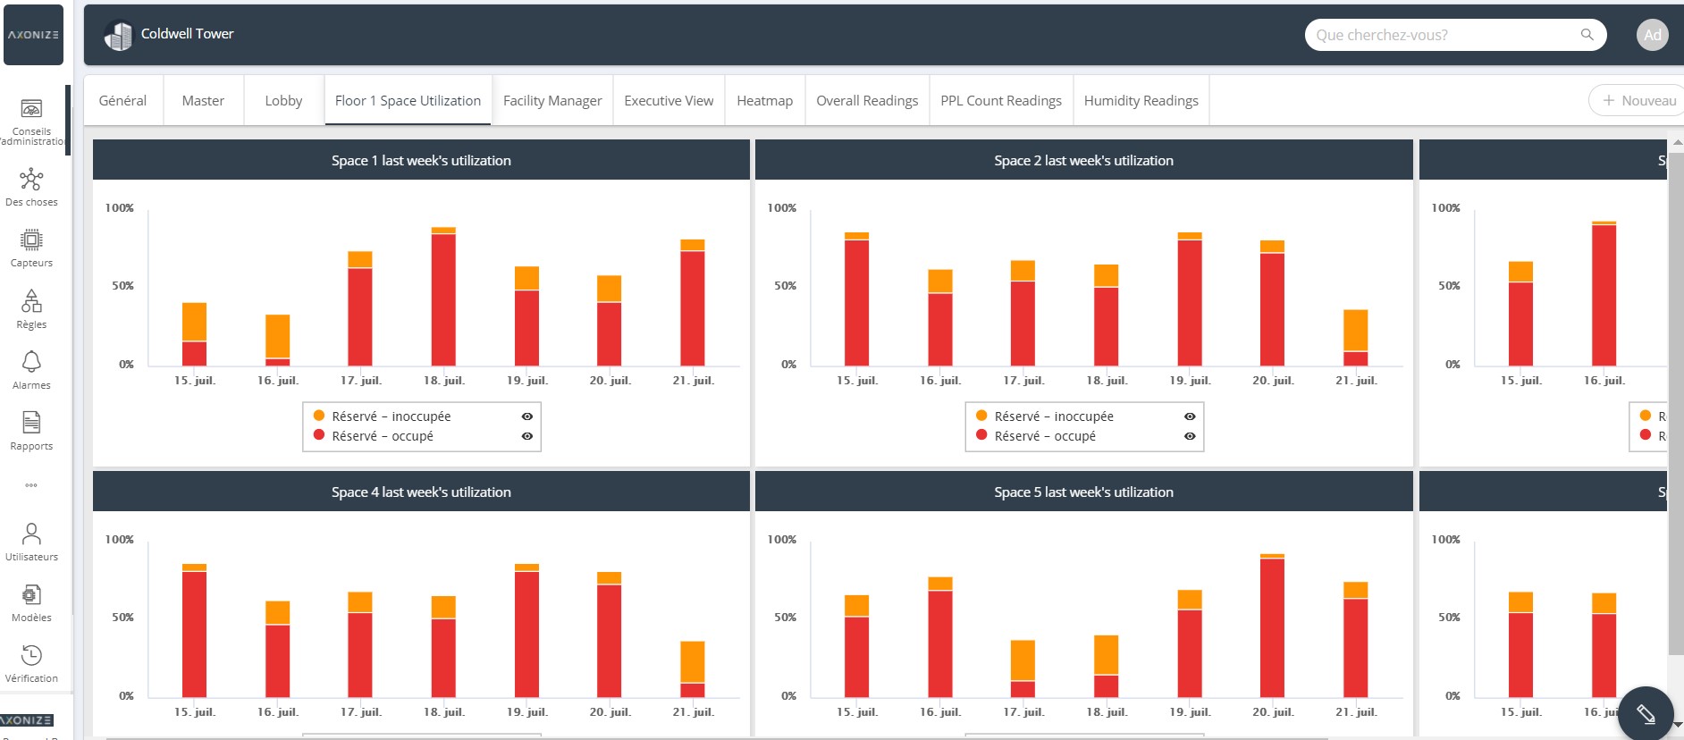
Task: Switch to the Général tab
Action: pos(122,101)
